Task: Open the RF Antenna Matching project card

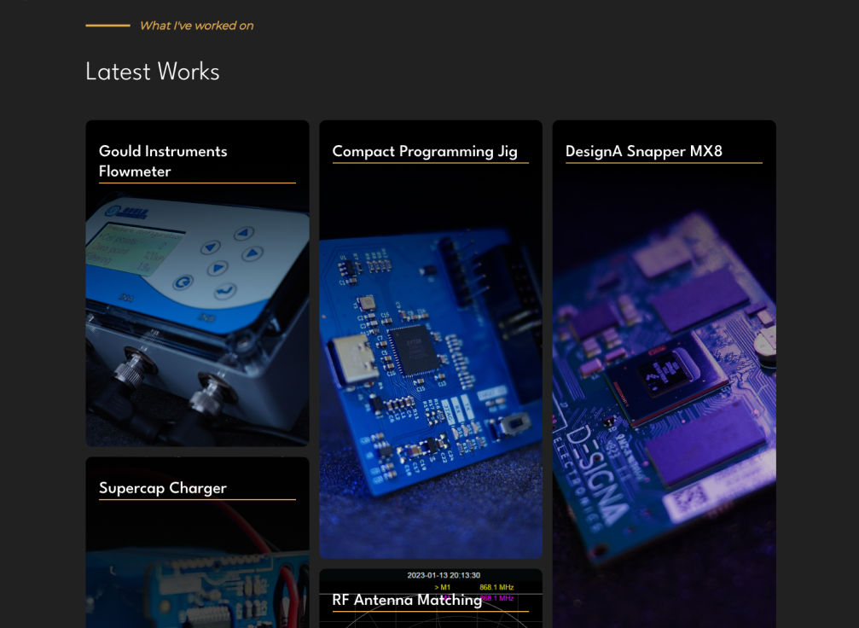Action: [x=431, y=598]
